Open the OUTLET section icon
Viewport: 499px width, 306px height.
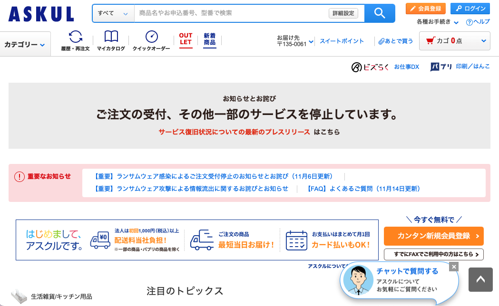coord(186,39)
